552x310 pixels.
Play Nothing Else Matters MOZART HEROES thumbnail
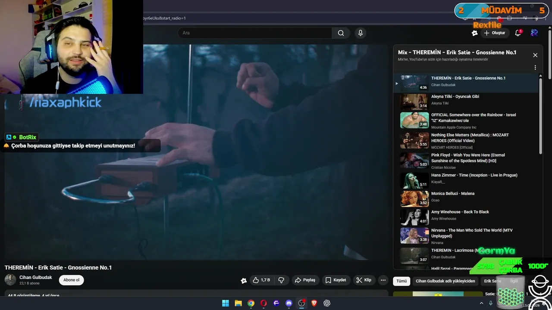[414, 140]
